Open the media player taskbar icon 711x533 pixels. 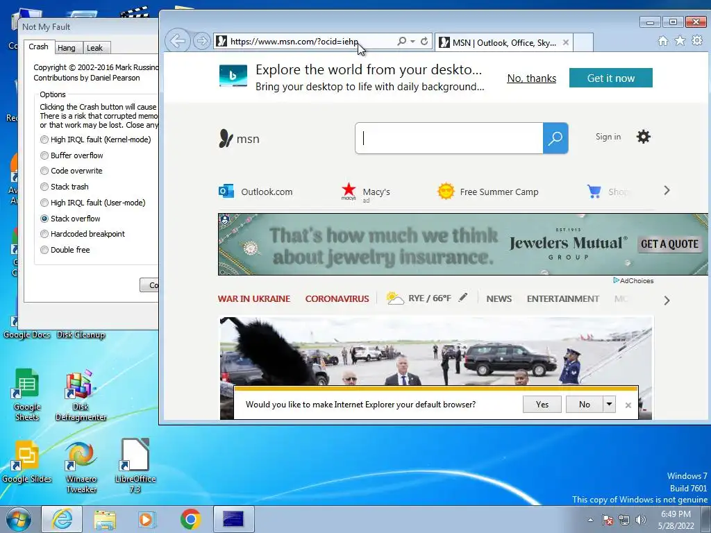point(147,519)
